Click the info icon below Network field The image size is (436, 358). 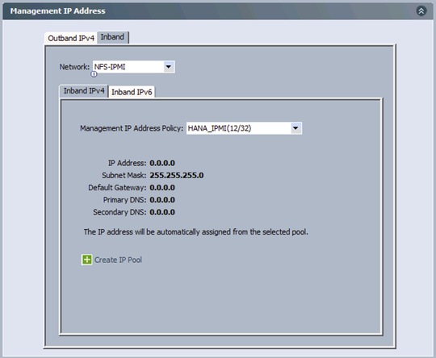(x=94, y=74)
